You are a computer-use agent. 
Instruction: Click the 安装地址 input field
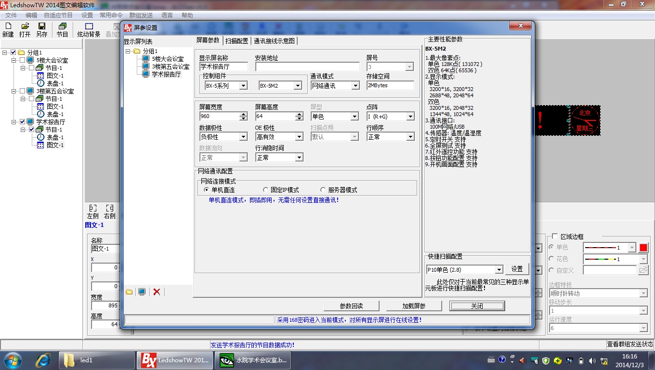(307, 67)
